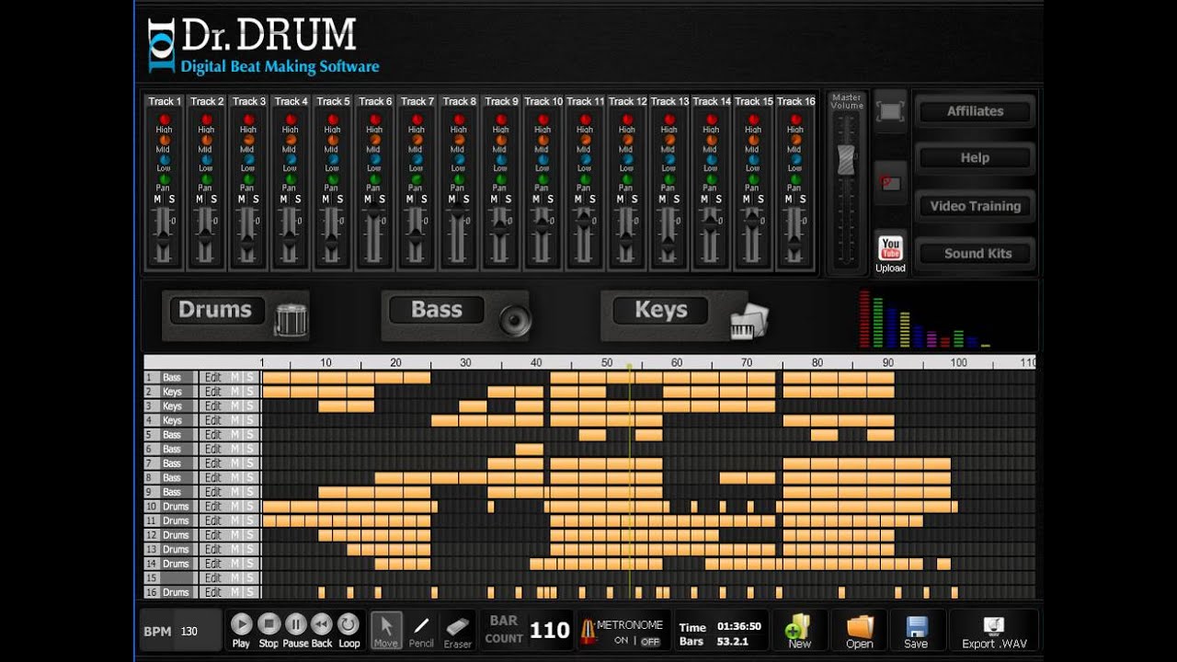Select the Eraser tool
This screenshot has height=662, width=1177.
click(458, 630)
